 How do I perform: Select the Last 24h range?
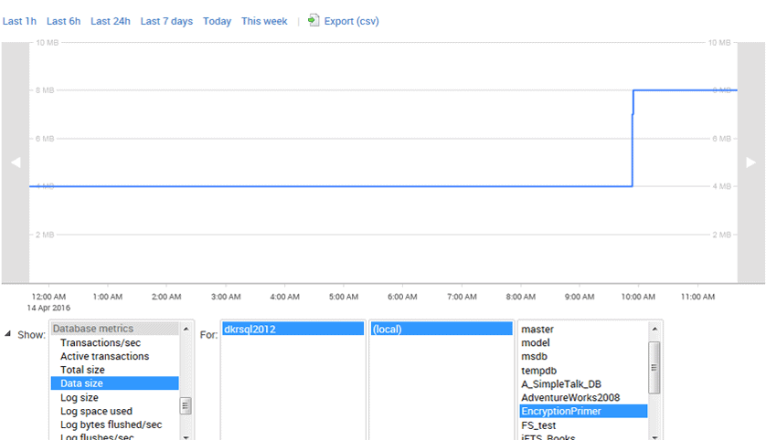tap(111, 21)
